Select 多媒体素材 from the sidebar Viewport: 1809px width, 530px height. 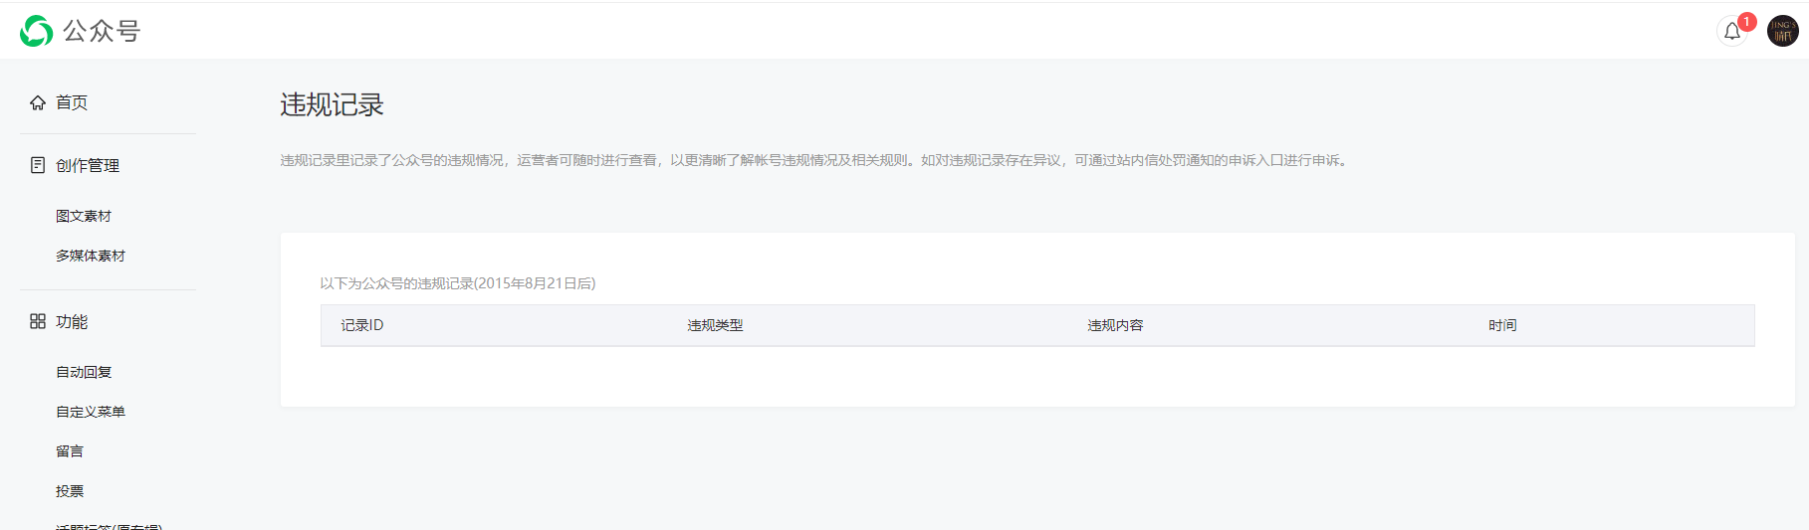click(x=91, y=256)
